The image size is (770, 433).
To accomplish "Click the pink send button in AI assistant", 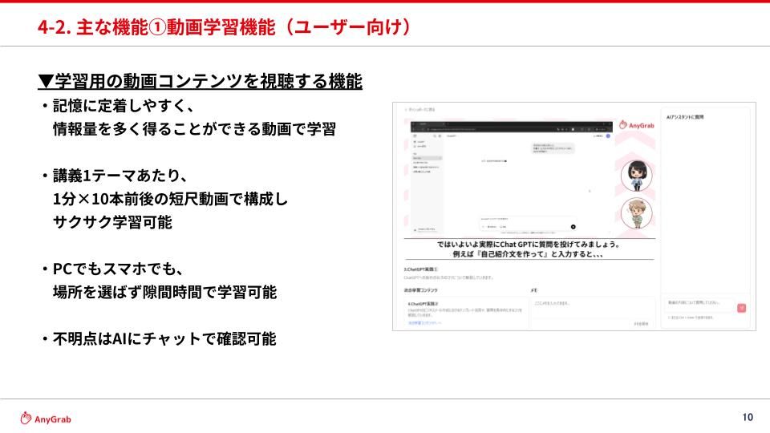I will (x=741, y=308).
